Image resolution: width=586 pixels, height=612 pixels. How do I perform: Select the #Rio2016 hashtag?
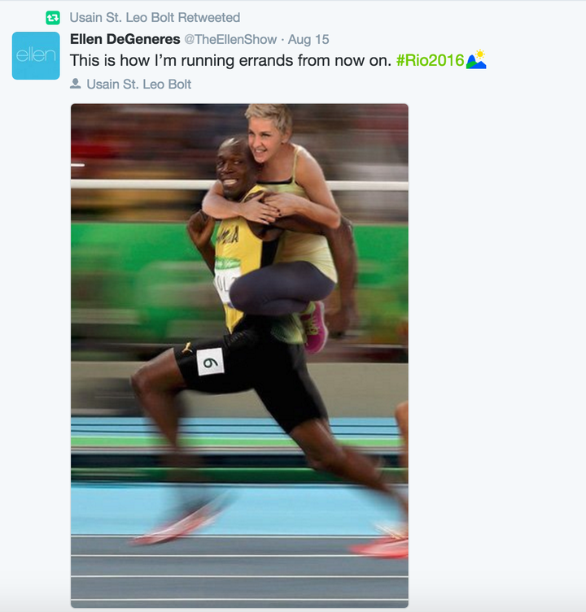pyautogui.click(x=430, y=60)
